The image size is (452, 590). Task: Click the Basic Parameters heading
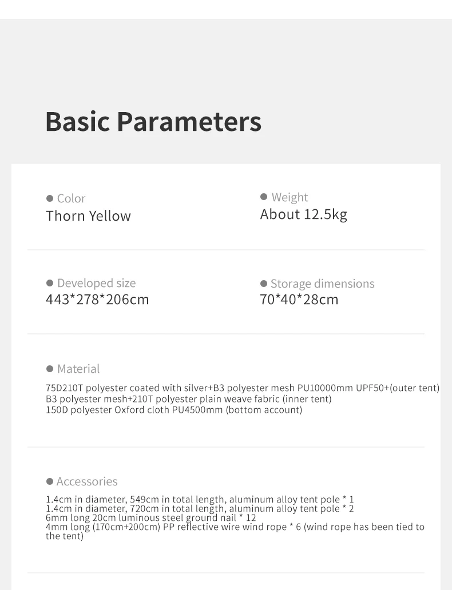click(x=153, y=121)
